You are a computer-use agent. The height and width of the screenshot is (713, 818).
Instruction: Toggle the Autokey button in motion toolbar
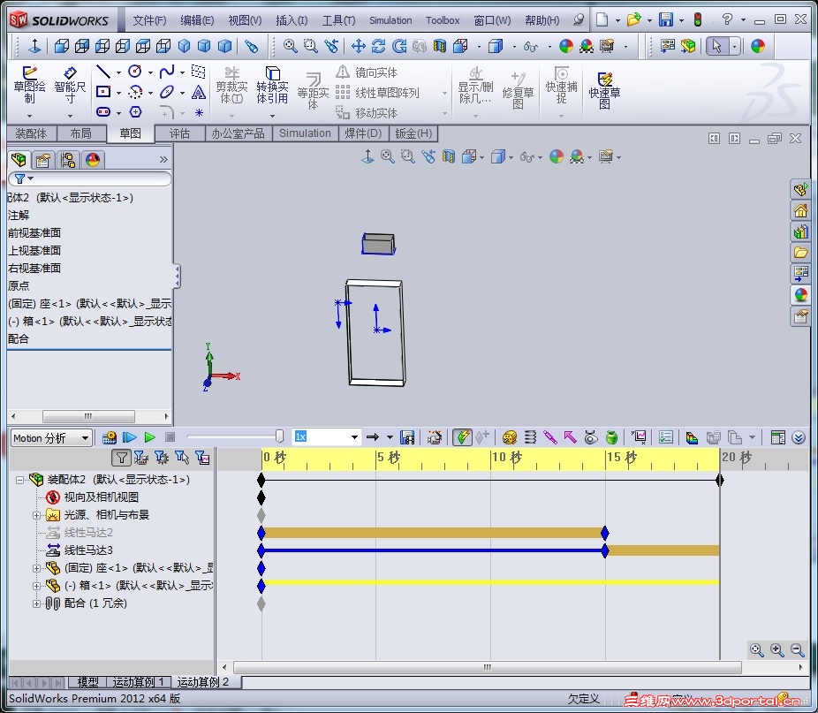[x=462, y=437]
